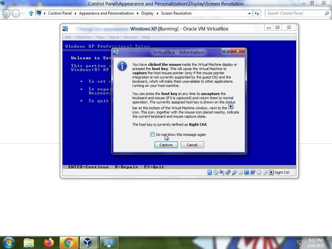Check Do not show this message again
332x249 pixels.
152,135
